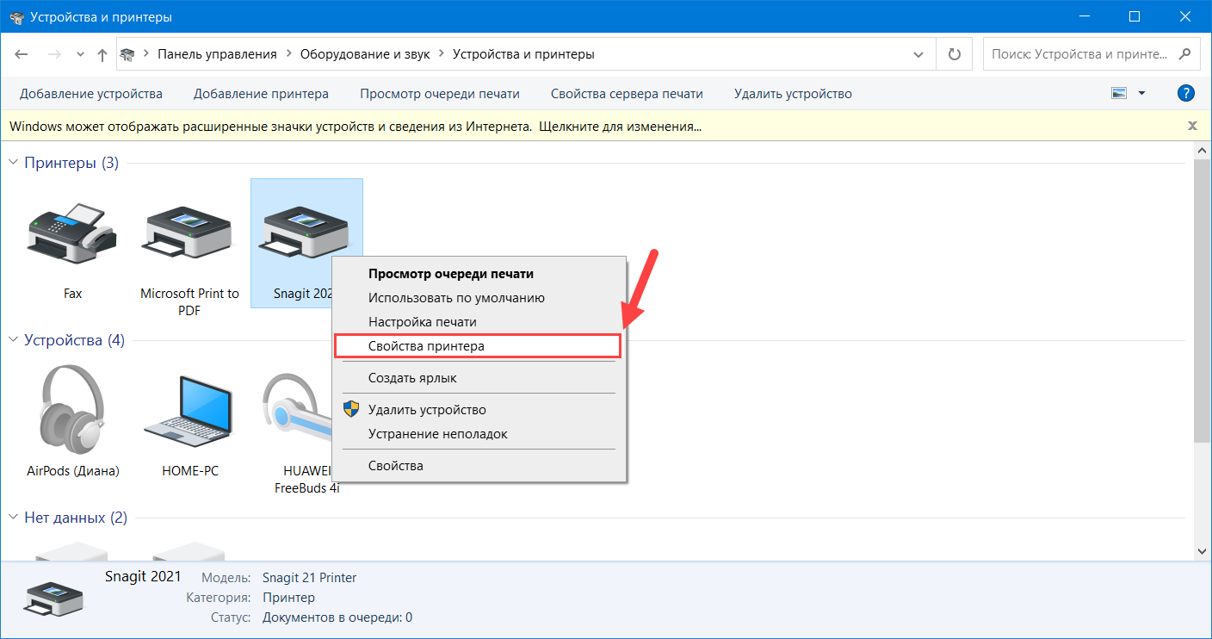Choose Удалить устройство in context menu
The height and width of the screenshot is (639, 1212).
click(x=479, y=410)
